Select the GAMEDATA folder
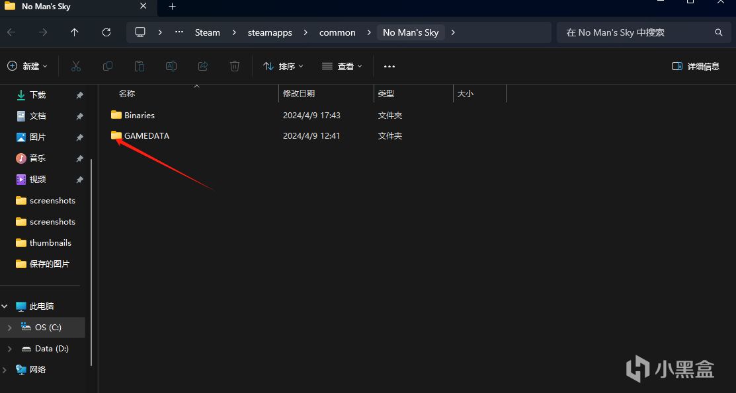Viewport: 736px width, 393px height. (x=146, y=136)
